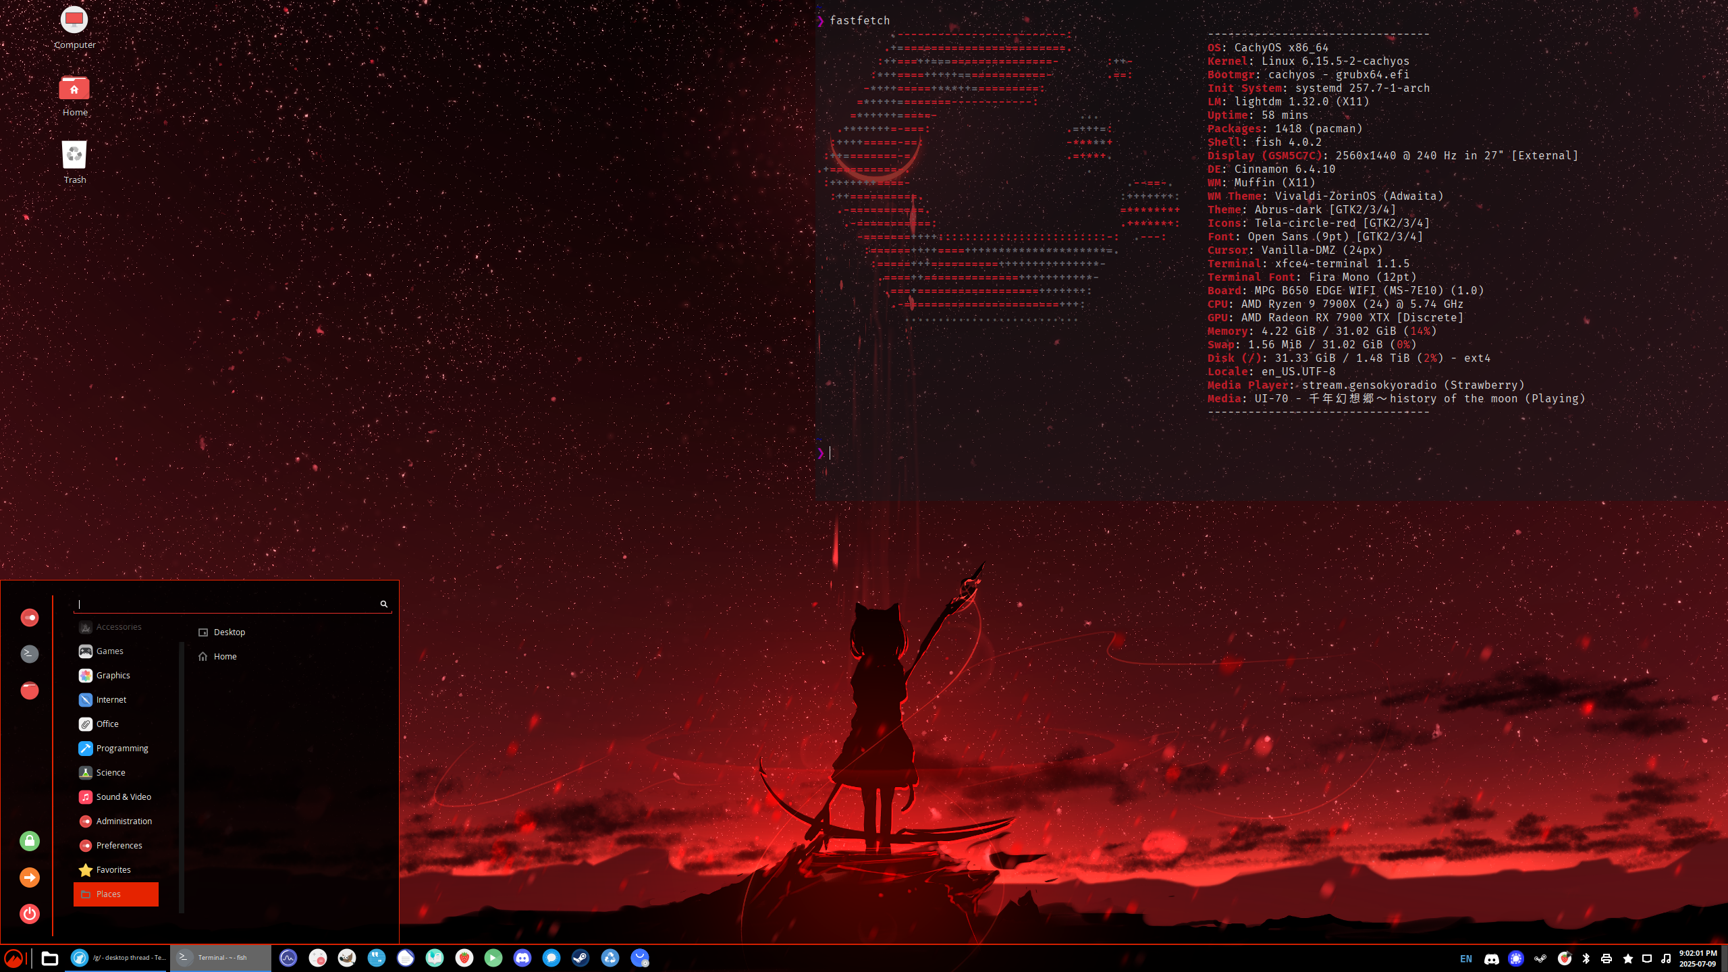The image size is (1728, 972).
Task: Select the Games category
Action: point(116,651)
